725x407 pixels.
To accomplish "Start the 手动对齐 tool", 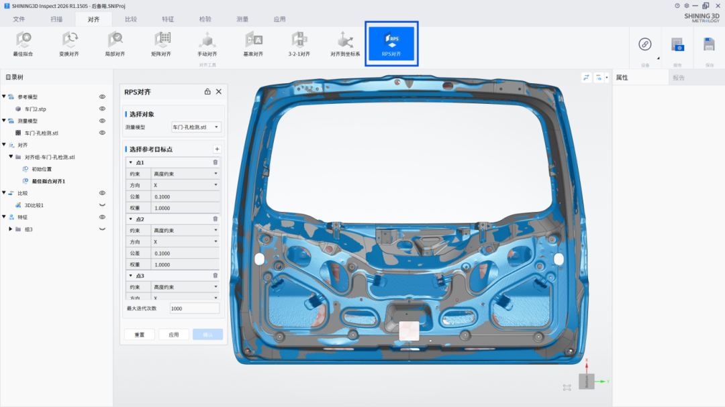I will point(207,44).
